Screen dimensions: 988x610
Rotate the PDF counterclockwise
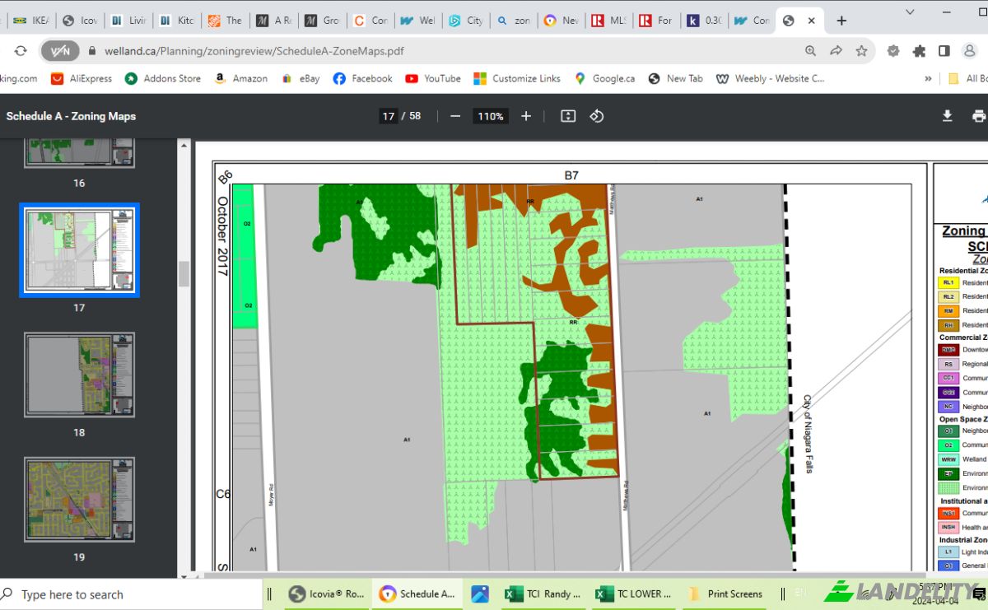[597, 116]
